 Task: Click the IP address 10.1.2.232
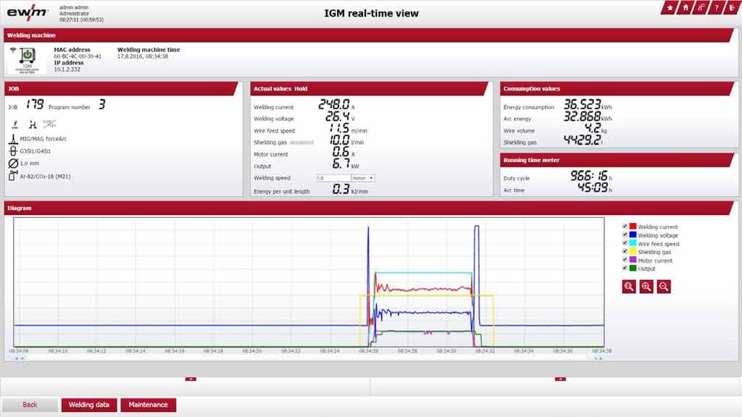[x=67, y=69]
